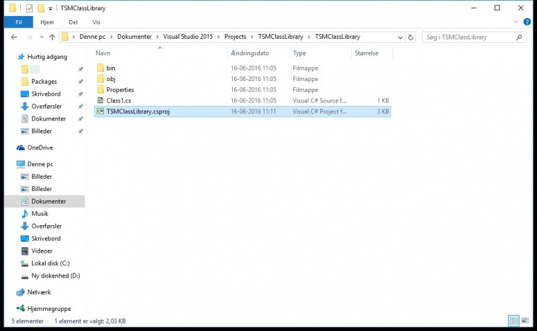Expand the Dokumenter breadcrumb chevron
The height and width of the screenshot is (331, 537).
(157, 37)
